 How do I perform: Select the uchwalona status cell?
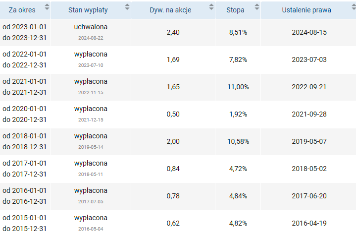91,27
